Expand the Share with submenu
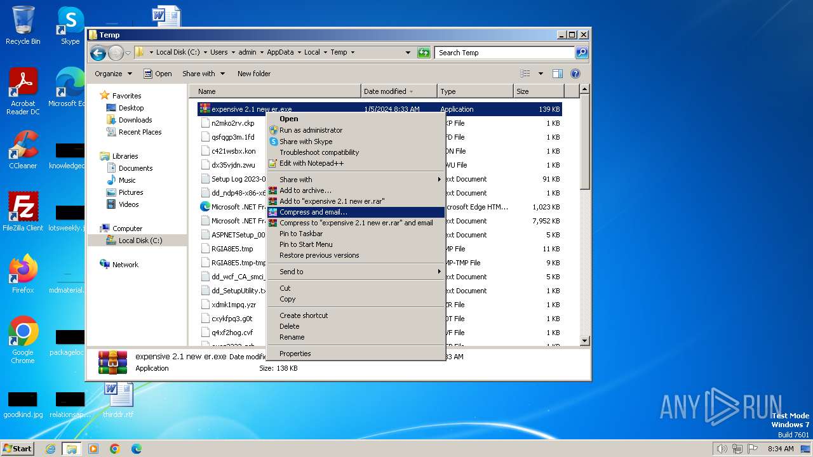This screenshot has width=813, height=457. 356,180
